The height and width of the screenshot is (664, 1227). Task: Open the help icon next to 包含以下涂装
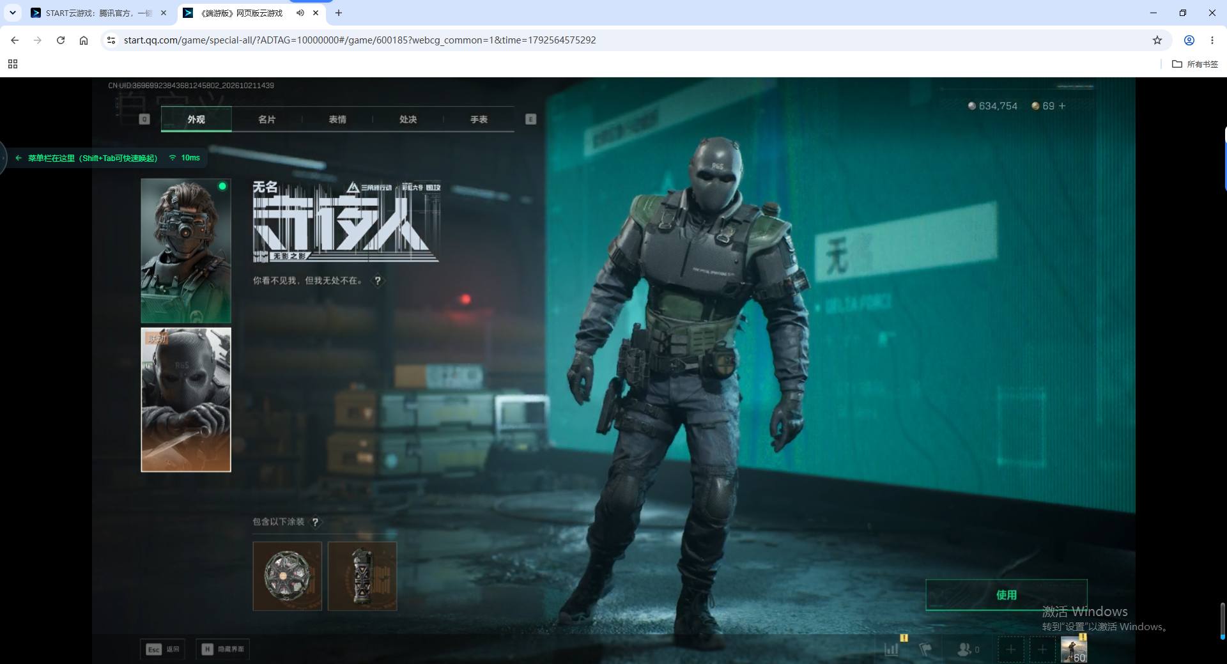(315, 522)
